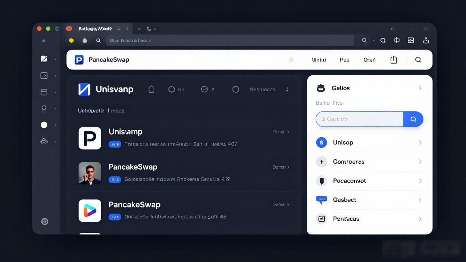Open the Pias menu item
This screenshot has width=466, height=262.
344,60
